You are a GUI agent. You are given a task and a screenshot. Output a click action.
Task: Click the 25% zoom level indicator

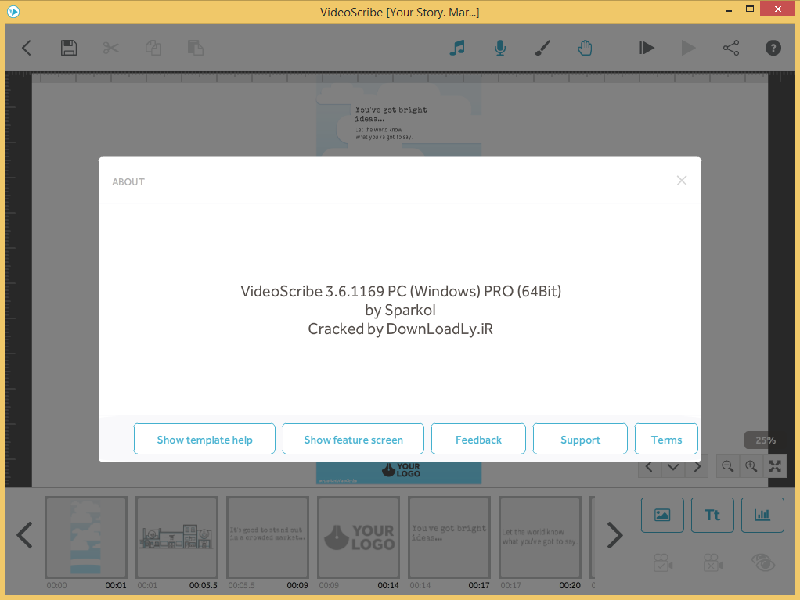[x=765, y=440]
